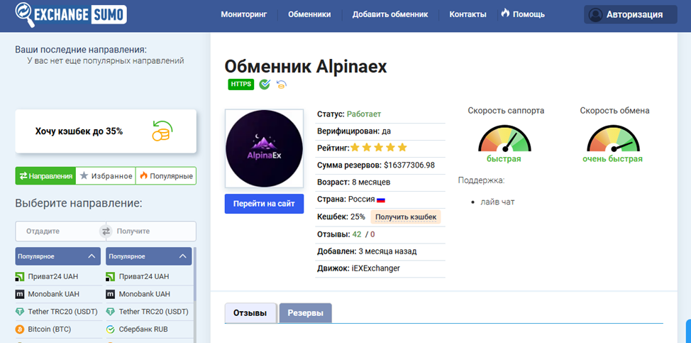This screenshot has width=691, height=343.
Task: Select Сбербанк RUB in receive column
Action: pos(149,330)
